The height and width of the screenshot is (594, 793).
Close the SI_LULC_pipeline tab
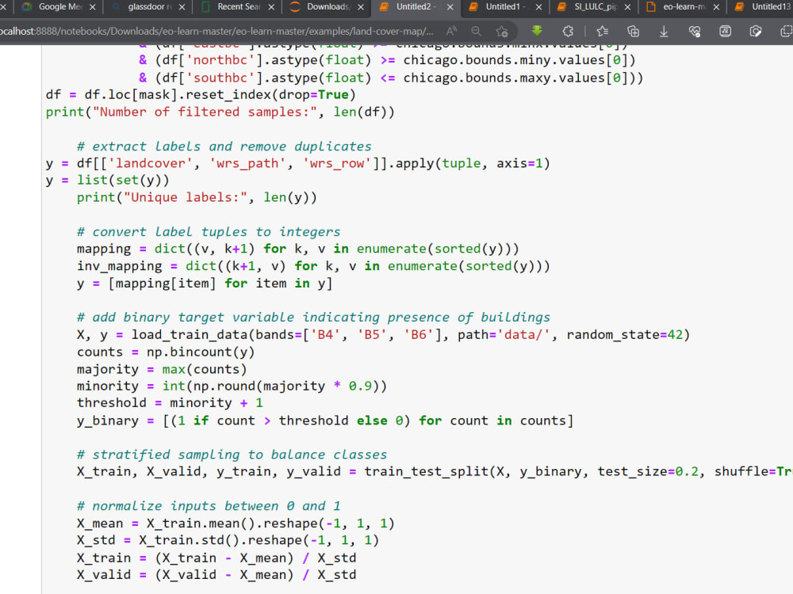point(627,7)
